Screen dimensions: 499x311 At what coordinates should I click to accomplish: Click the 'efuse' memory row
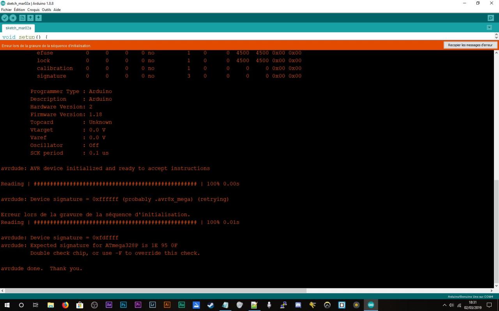[169, 53]
